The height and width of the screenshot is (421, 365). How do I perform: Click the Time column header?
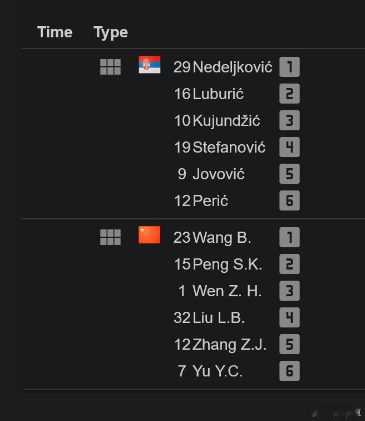pyautogui.click(x=55, y=32)
